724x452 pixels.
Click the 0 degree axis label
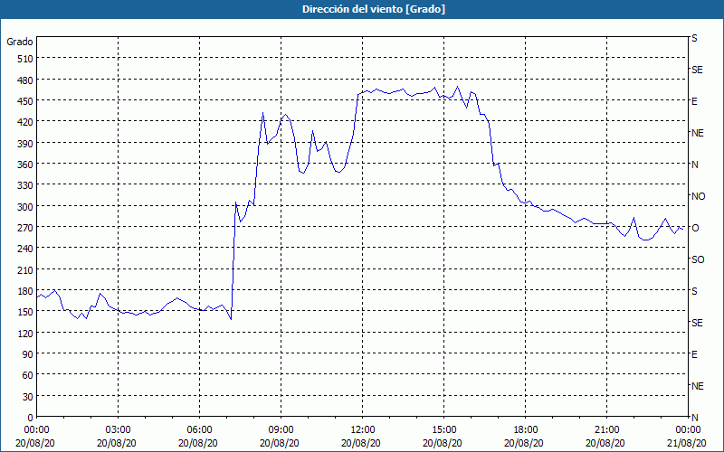(31, 418)
